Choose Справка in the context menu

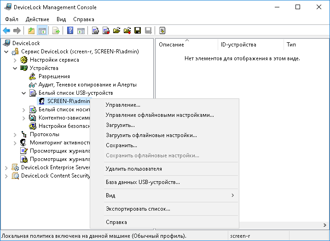click(x=165, y=222)
